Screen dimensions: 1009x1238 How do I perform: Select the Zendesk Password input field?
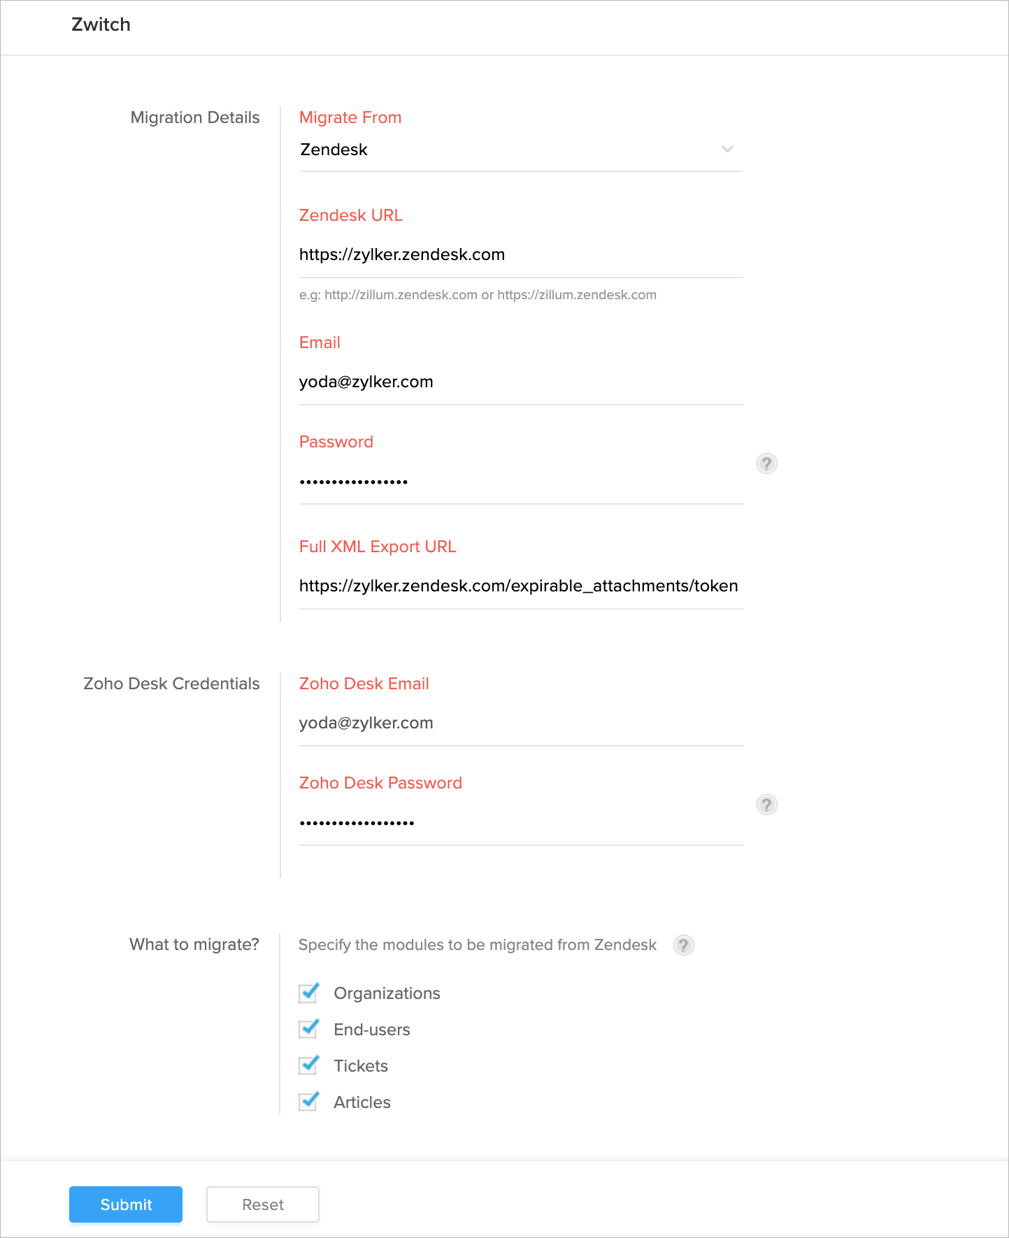(x=520, y=482)
